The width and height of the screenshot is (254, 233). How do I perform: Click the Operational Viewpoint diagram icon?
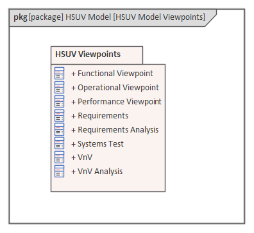point(59,87)
